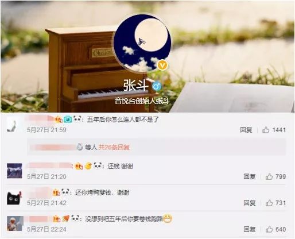Click the yellow duck badge icon

[x=88, y=166]
